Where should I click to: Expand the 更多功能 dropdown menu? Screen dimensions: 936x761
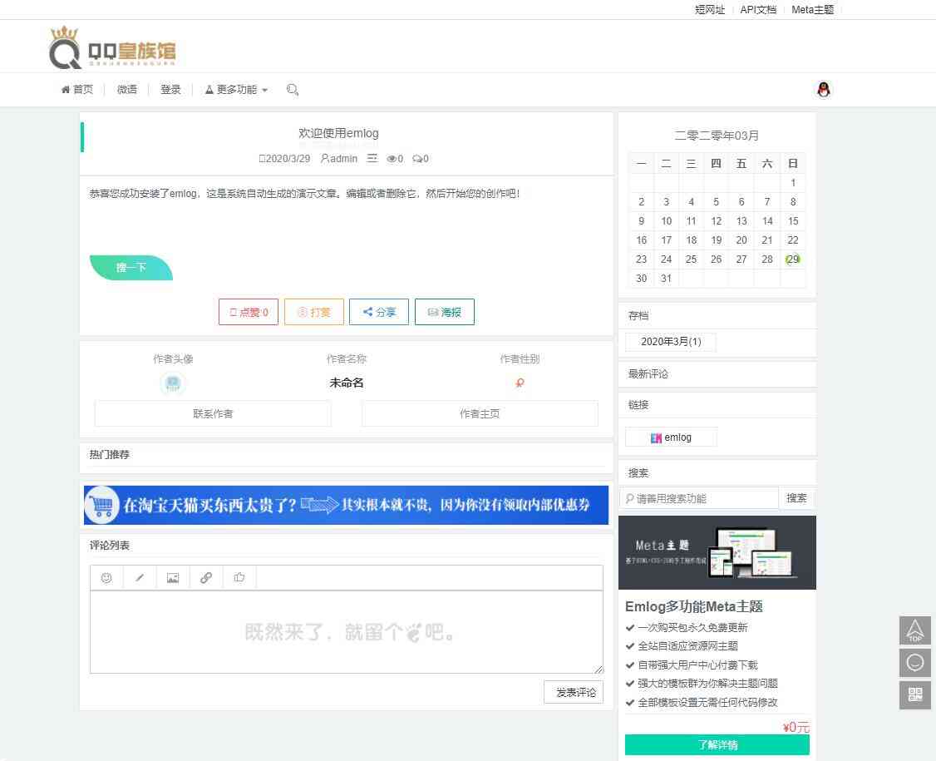coord(235,89)
